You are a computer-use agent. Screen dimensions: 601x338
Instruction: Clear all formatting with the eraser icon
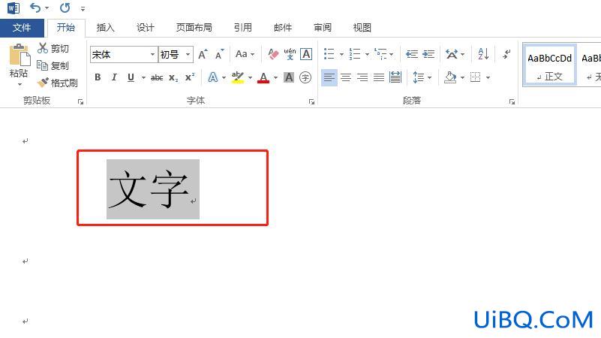[x=273, y=54]
